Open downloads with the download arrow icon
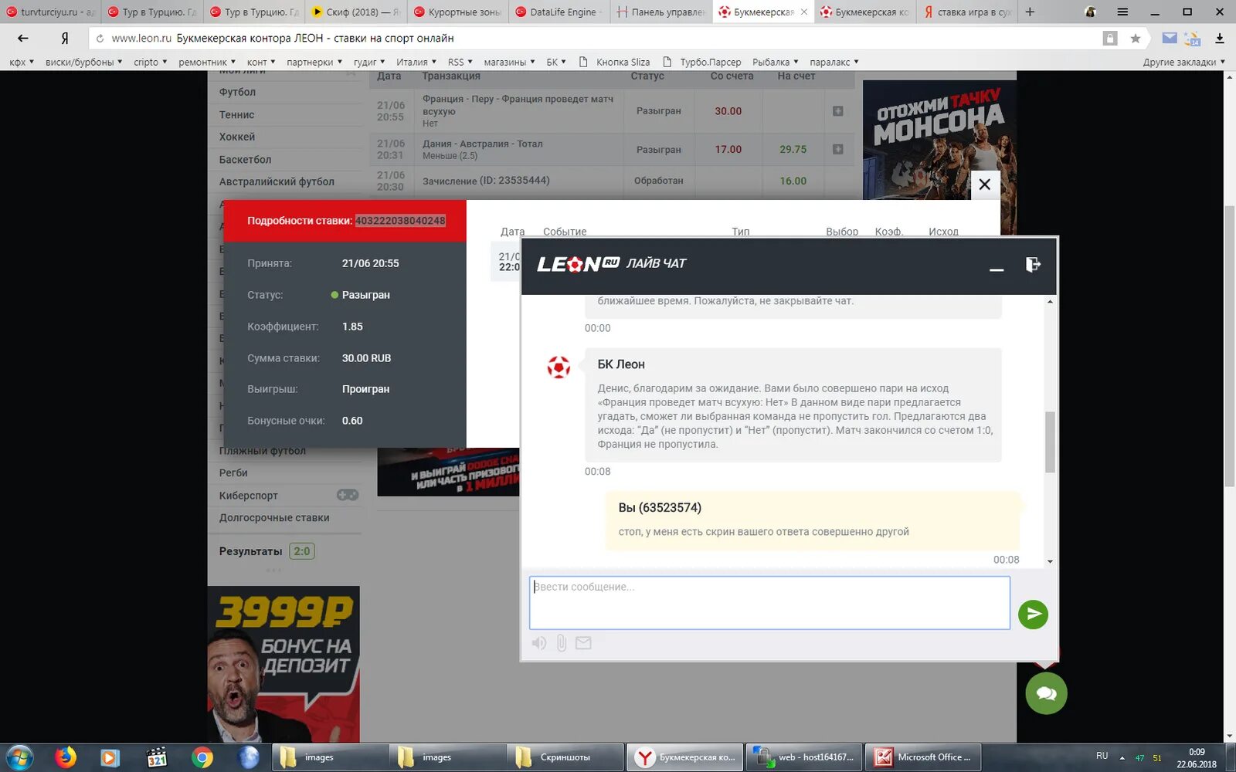The width and height of the screenshot is (1236, 772). pos(1220,38)
